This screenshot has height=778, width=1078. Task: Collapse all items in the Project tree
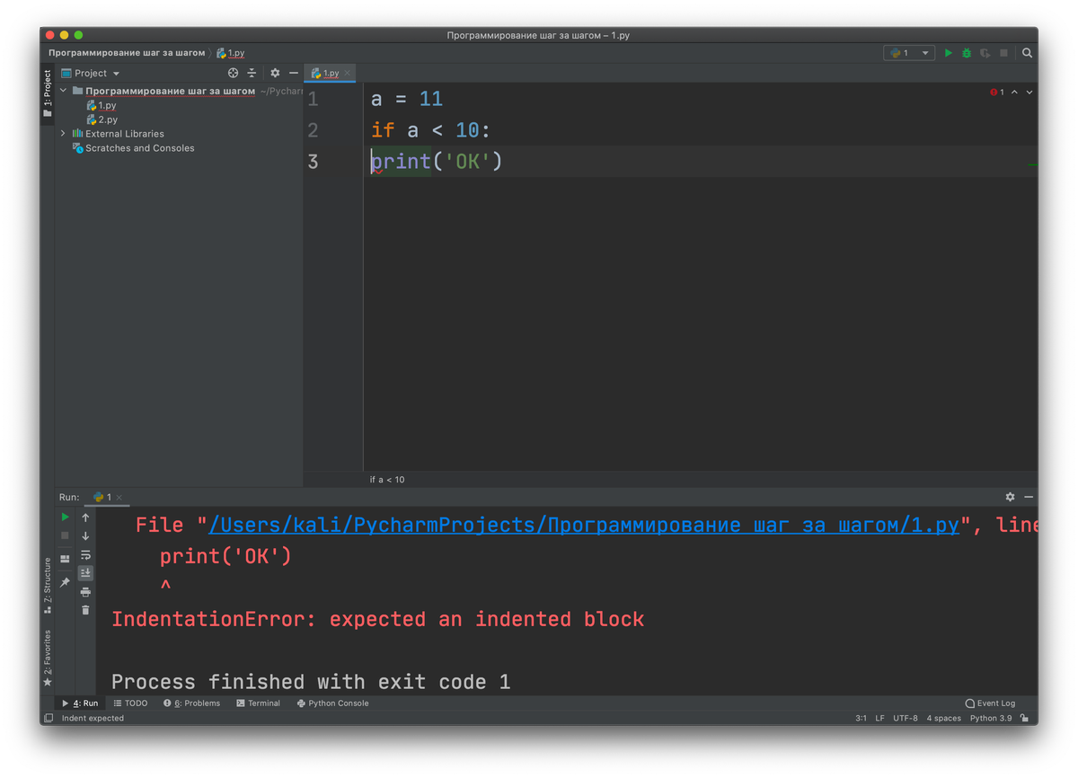252,73
